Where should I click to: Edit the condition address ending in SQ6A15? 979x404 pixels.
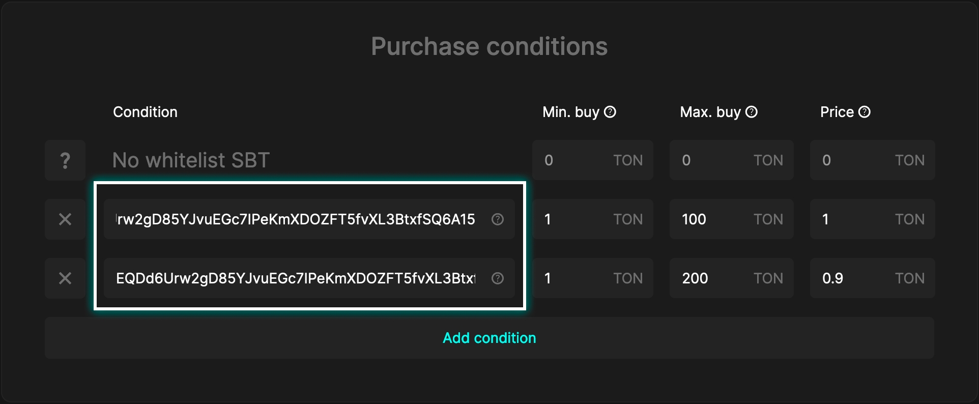pyautogui.click(x=295, y=219)
